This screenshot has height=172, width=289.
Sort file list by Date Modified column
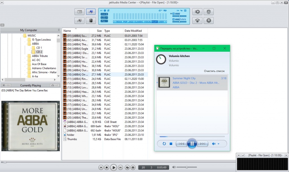tap(135, 31)
